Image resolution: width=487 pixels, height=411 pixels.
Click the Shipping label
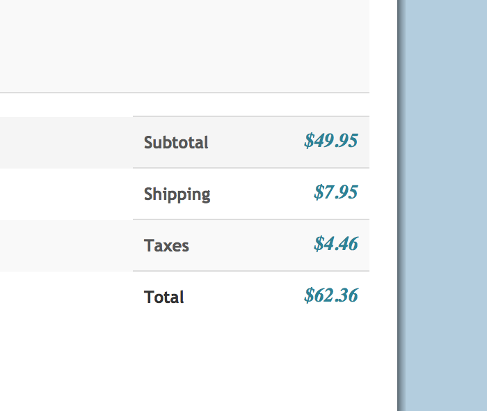tap(177, 194)
